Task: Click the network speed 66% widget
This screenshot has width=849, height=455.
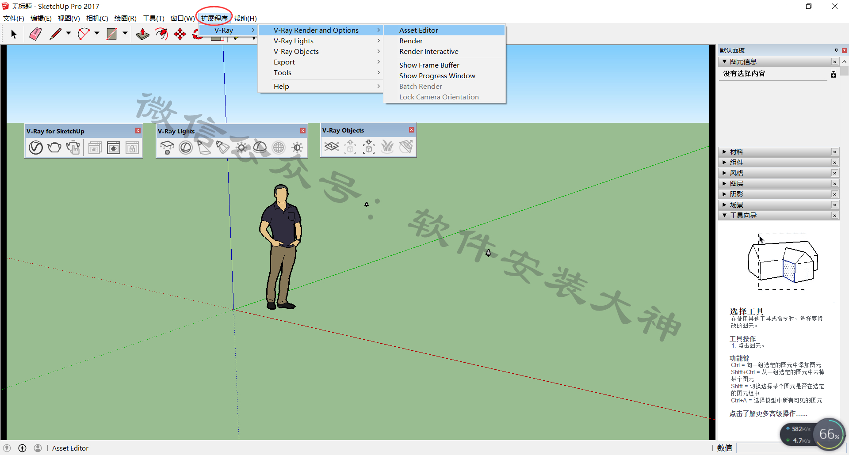Action: coord(813,434)
